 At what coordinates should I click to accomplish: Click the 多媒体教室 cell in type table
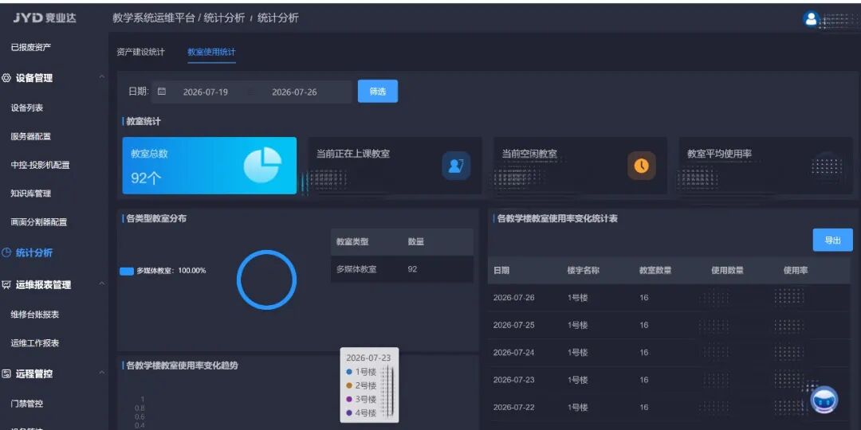tap(356, 269)
